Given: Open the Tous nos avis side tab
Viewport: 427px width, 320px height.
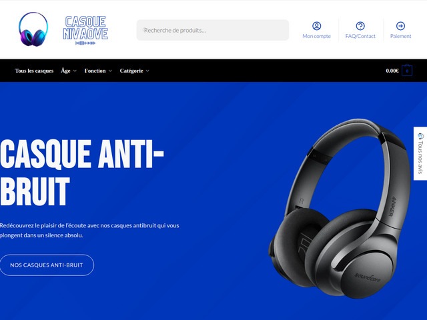Looking at the screenshot, I should pyautogui.click(x=420, y=153).
